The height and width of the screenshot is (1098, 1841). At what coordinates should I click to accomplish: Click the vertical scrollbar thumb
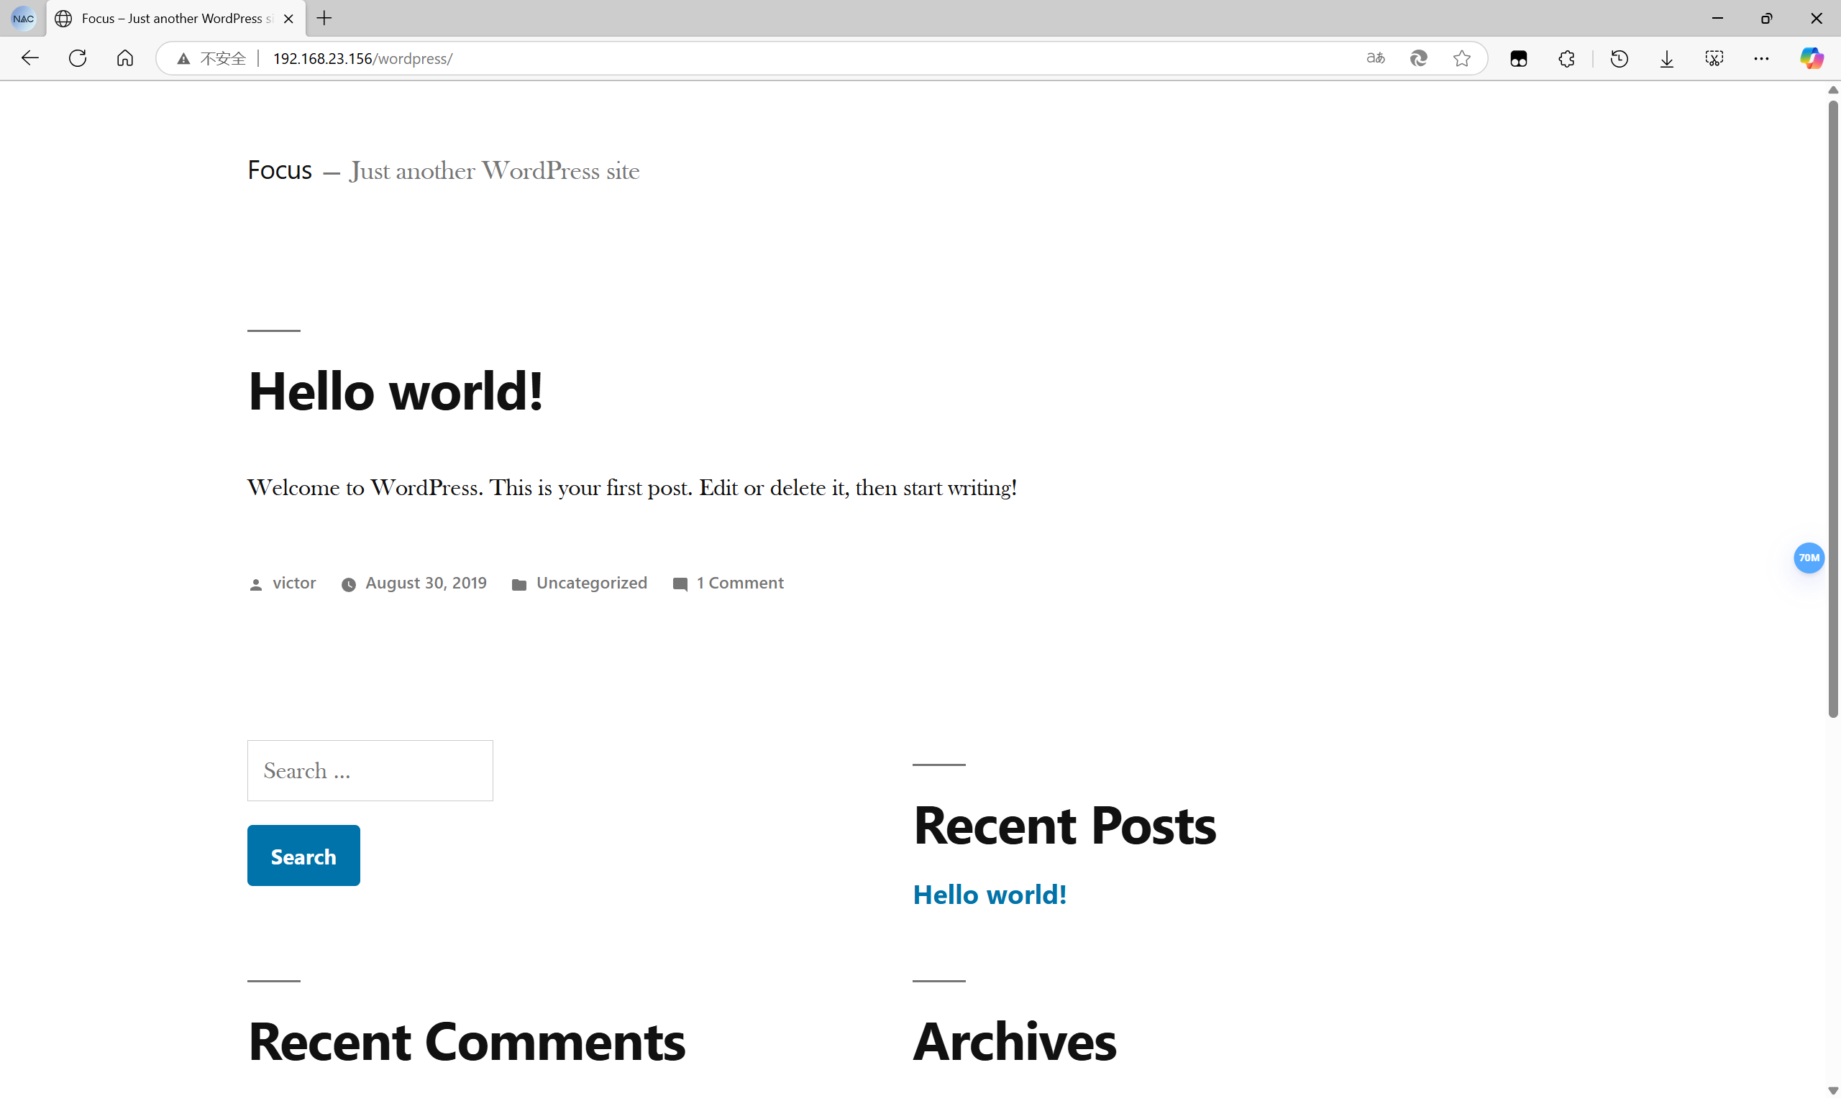(1833, 408)
